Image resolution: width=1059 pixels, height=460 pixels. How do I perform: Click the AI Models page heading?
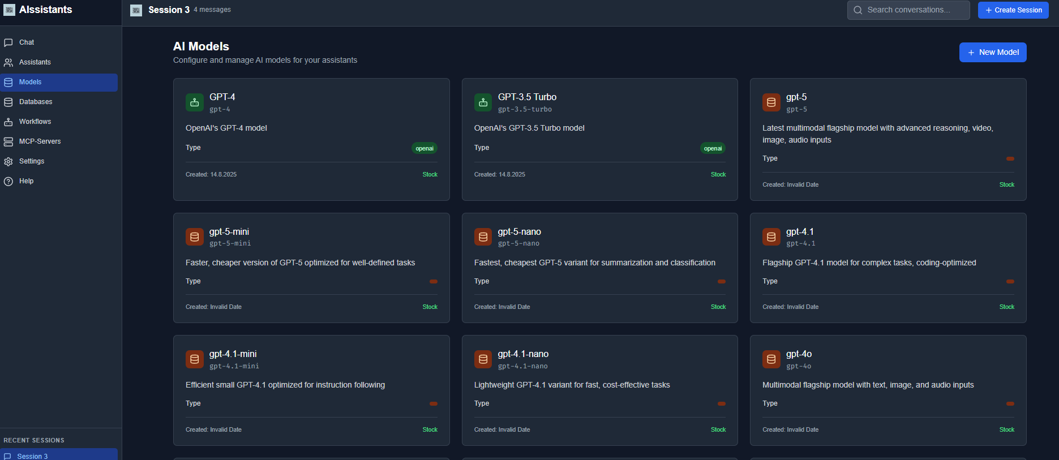201,46
